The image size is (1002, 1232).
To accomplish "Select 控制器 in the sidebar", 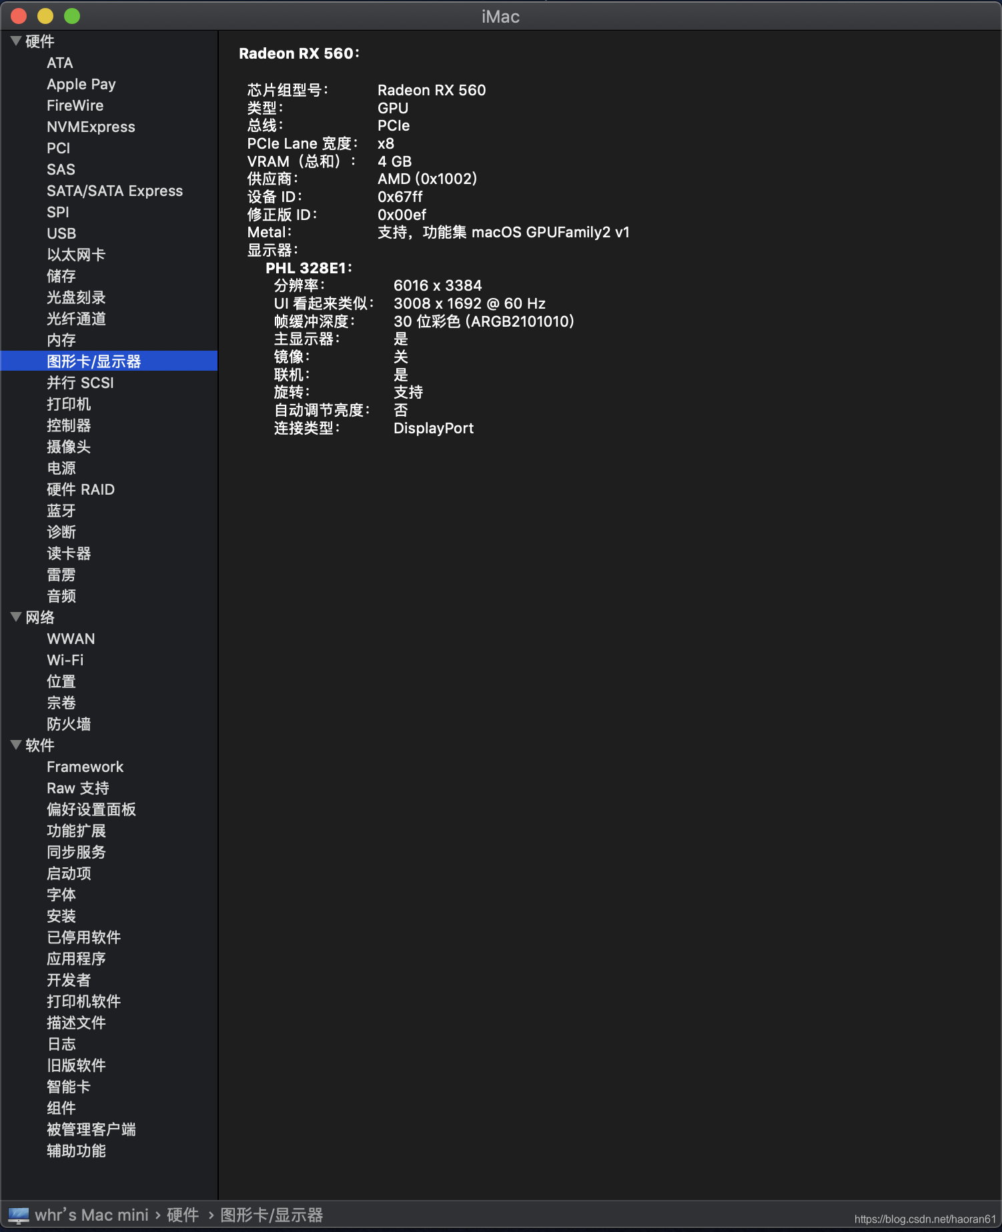I will pyautogui.click(x=69, y=425).
